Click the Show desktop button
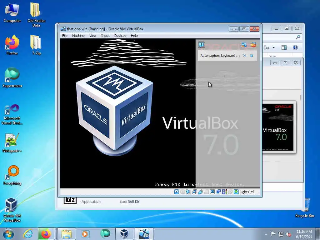This screenshot has height=240, width=320. click(318, 234)
